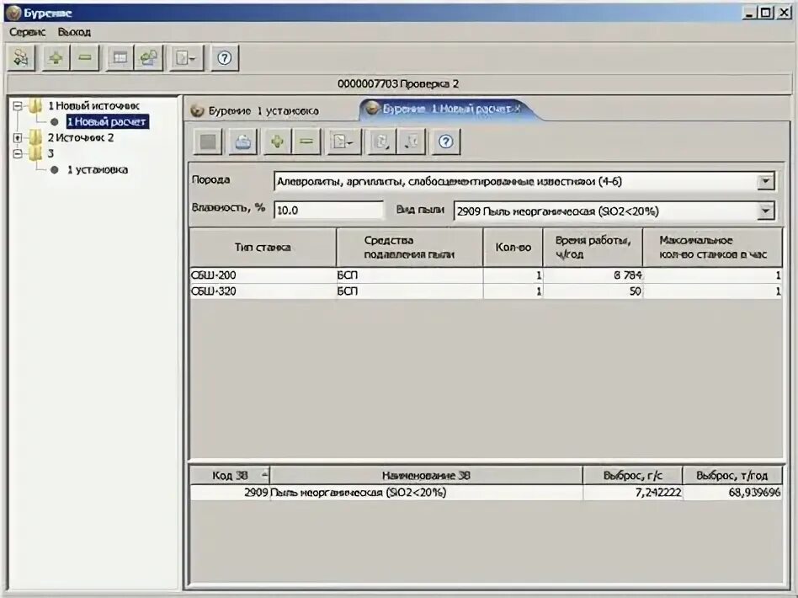Click the green plus in the main toolbar
Image resolution: width=798 pixels, height=598 pixels.
56,57
